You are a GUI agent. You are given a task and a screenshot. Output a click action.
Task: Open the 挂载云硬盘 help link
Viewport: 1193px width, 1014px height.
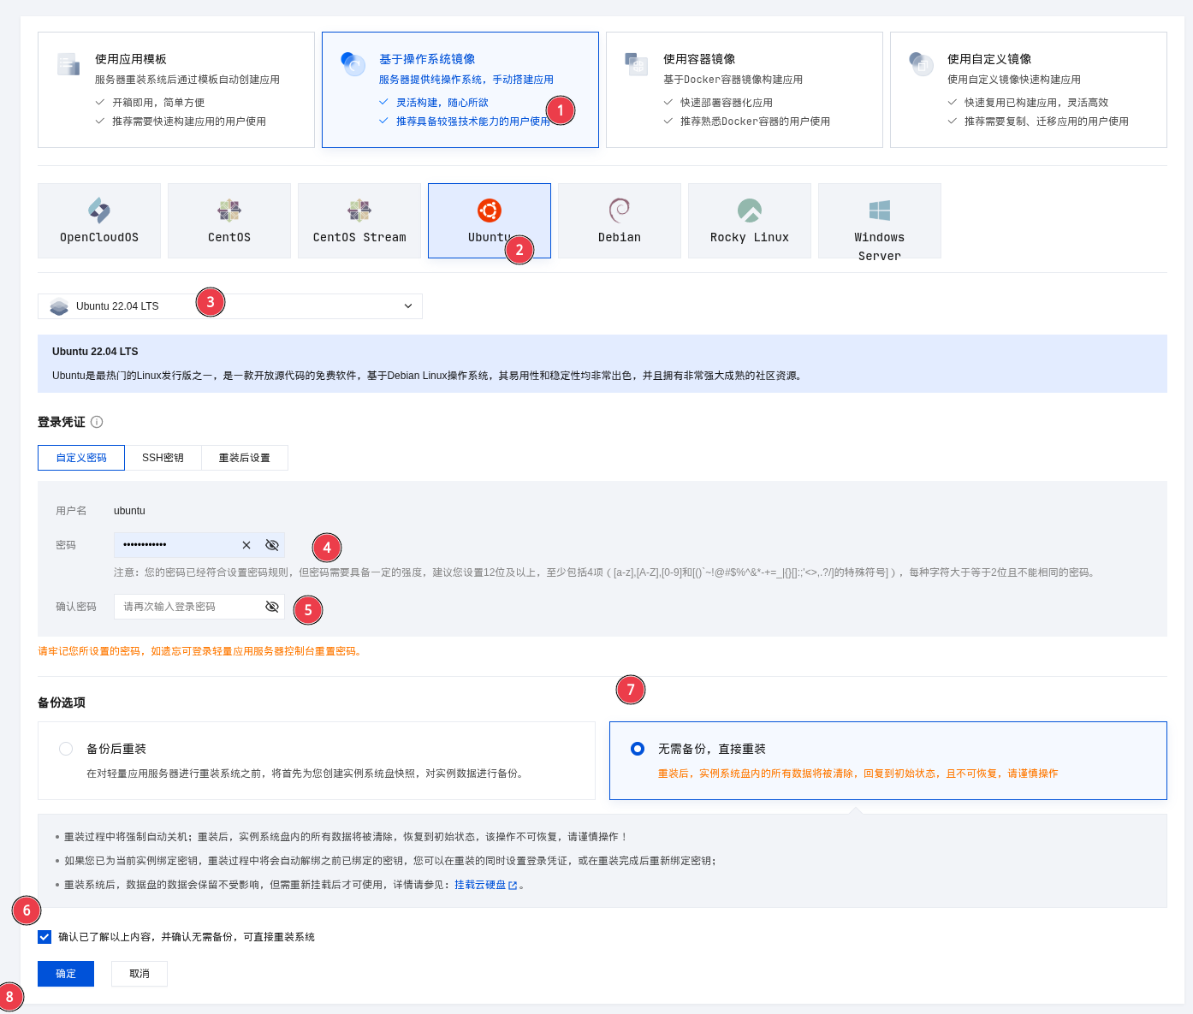(480, 885)
